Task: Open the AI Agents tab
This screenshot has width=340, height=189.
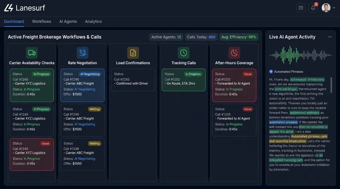Action: (x=68, y=22)
